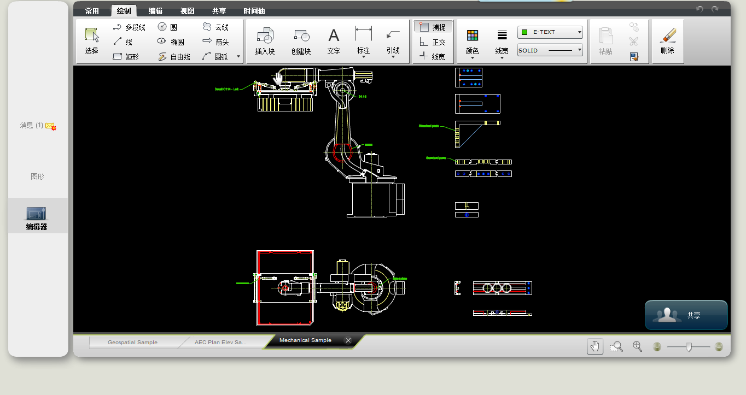Switch to the 时间轴 tab
The height and width of the screenshot is (395, 746).
coord(254,11)
